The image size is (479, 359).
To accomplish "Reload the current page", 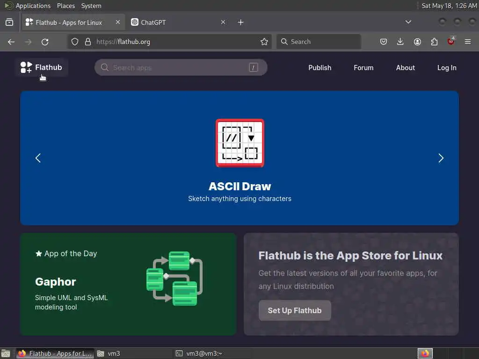I will click(x=45, y=42).
